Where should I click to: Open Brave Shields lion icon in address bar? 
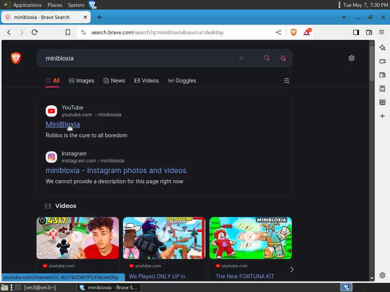coord(294,32)
